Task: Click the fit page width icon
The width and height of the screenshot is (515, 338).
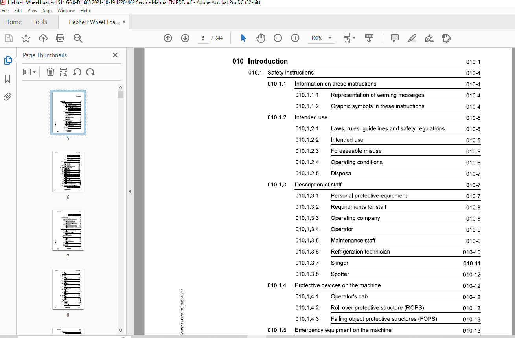Action: pos(347,38)
